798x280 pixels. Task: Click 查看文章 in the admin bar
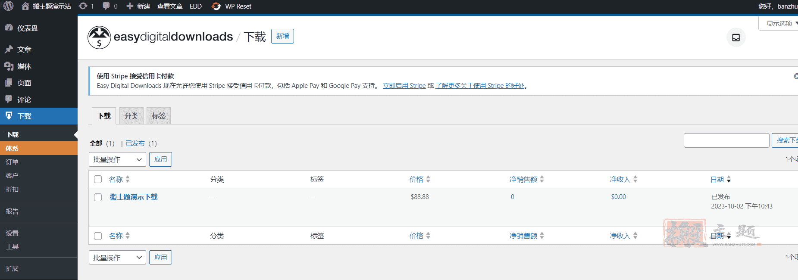[170, 6]
